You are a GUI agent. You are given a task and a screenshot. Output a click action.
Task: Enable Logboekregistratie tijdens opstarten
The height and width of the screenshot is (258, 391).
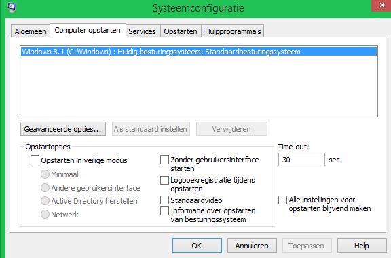click(x=164, y=180)
